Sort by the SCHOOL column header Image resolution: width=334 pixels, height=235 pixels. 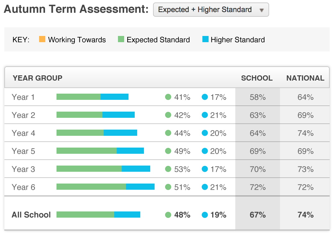(x=257, y=78)
